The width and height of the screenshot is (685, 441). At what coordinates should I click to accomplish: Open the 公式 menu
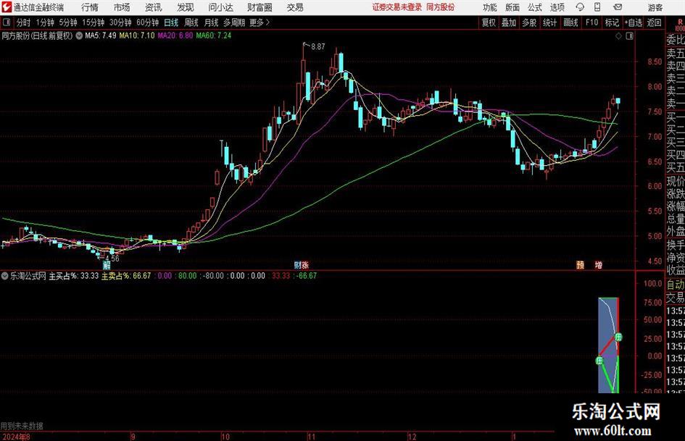coord(534,7)
